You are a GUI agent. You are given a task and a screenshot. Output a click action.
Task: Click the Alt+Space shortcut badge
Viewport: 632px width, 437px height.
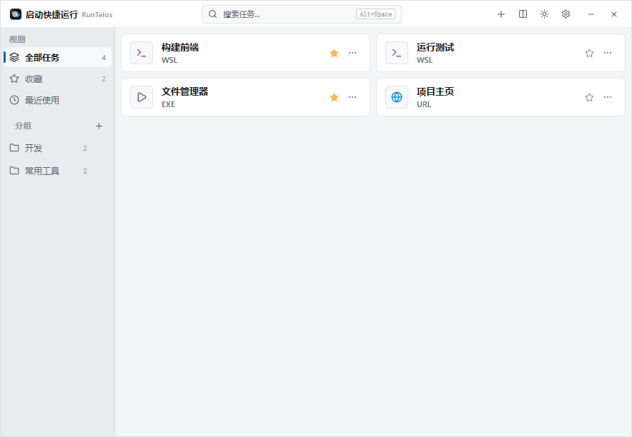[375, 14]
